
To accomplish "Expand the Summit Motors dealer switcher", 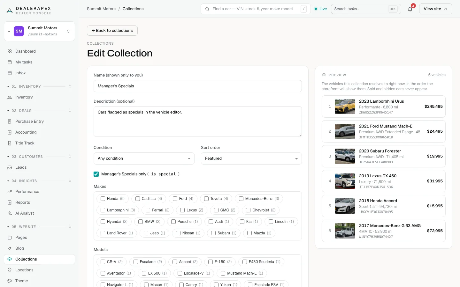I will click(39, 31).
